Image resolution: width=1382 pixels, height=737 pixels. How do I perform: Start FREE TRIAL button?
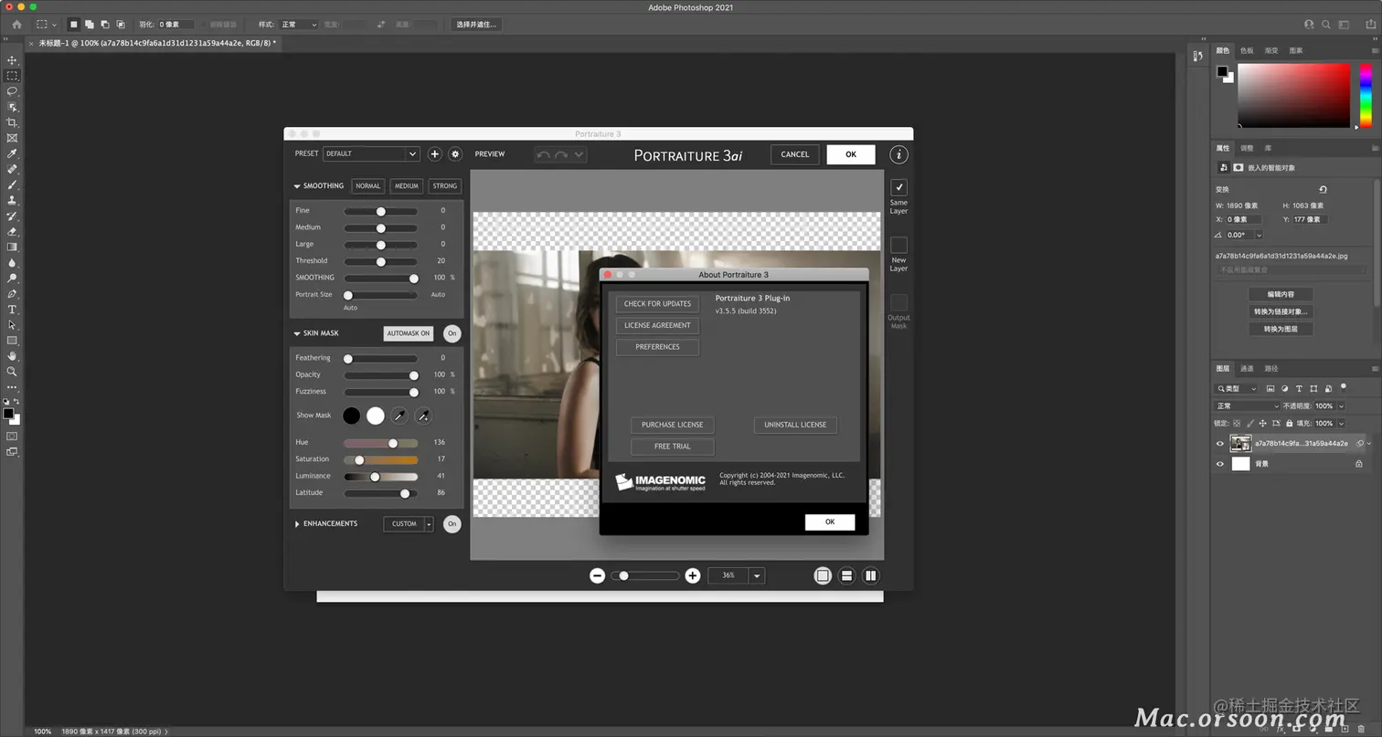pos(672,447)
